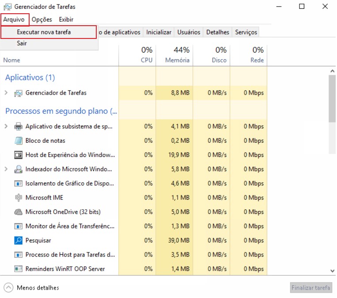
Task: Click the 1,1 MB memory value
Action: tap(180, 198)
